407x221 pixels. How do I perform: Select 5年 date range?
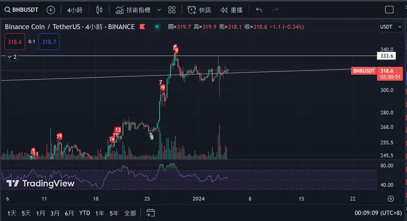coord(114,213)
